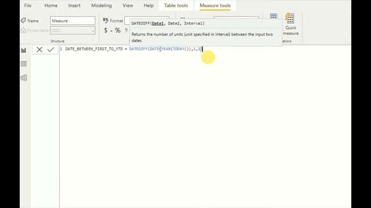This screenshot has width=371, height=208.
Task: Click Date1 parameter in DATEDIFF tooltip
Action: [158, 23]
